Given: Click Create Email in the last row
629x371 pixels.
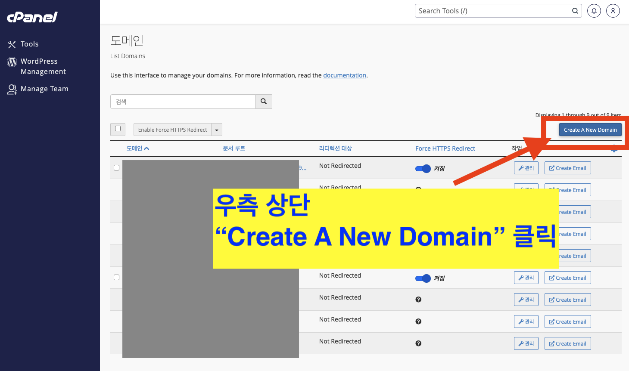Looking at the screenshot, I should (567, 343).
